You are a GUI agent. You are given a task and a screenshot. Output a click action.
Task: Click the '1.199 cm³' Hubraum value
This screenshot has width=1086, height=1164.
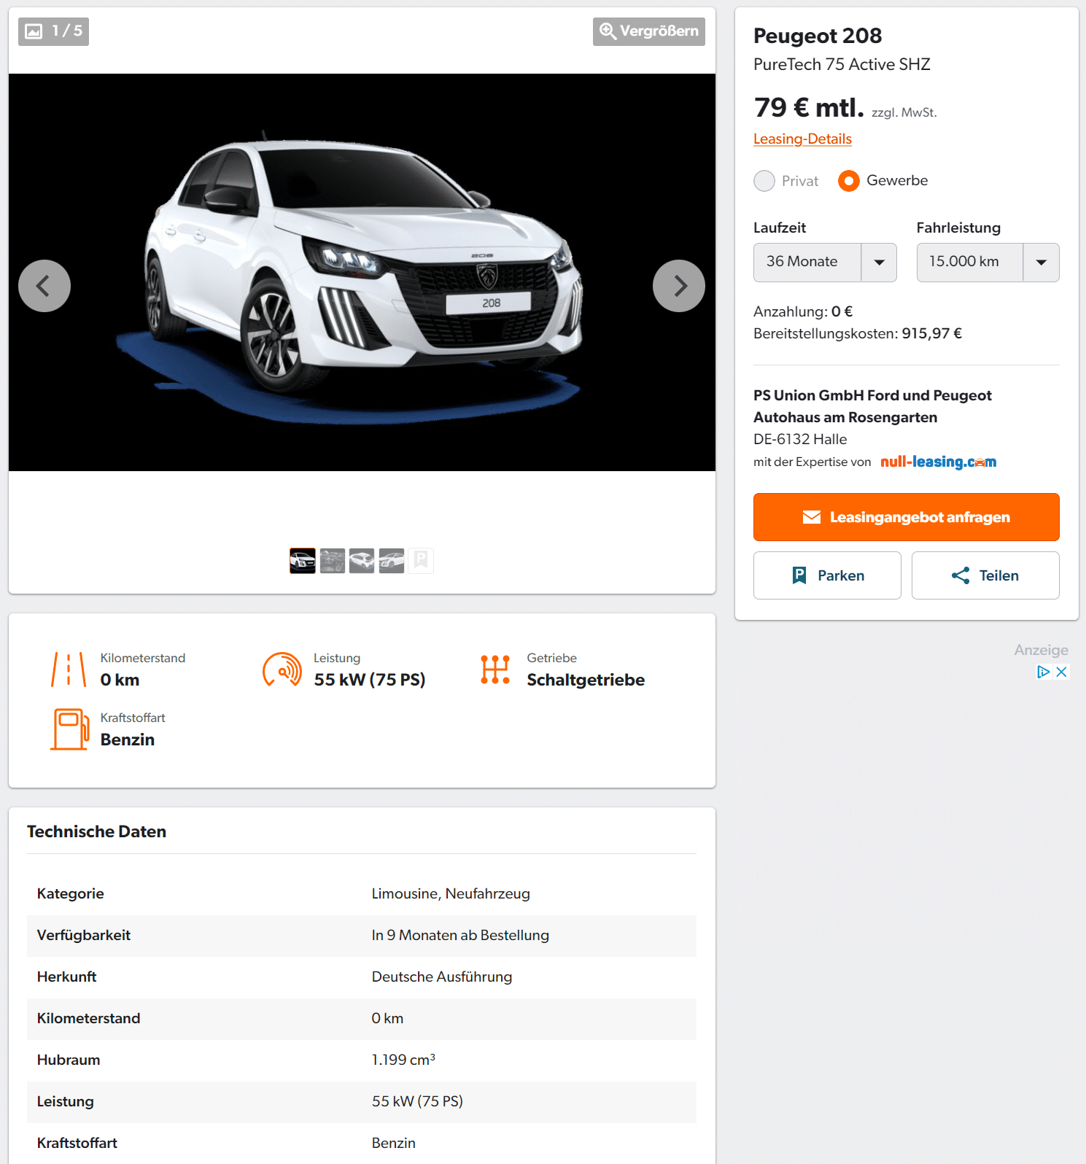pyautogui.click(x=403, y=1060)
